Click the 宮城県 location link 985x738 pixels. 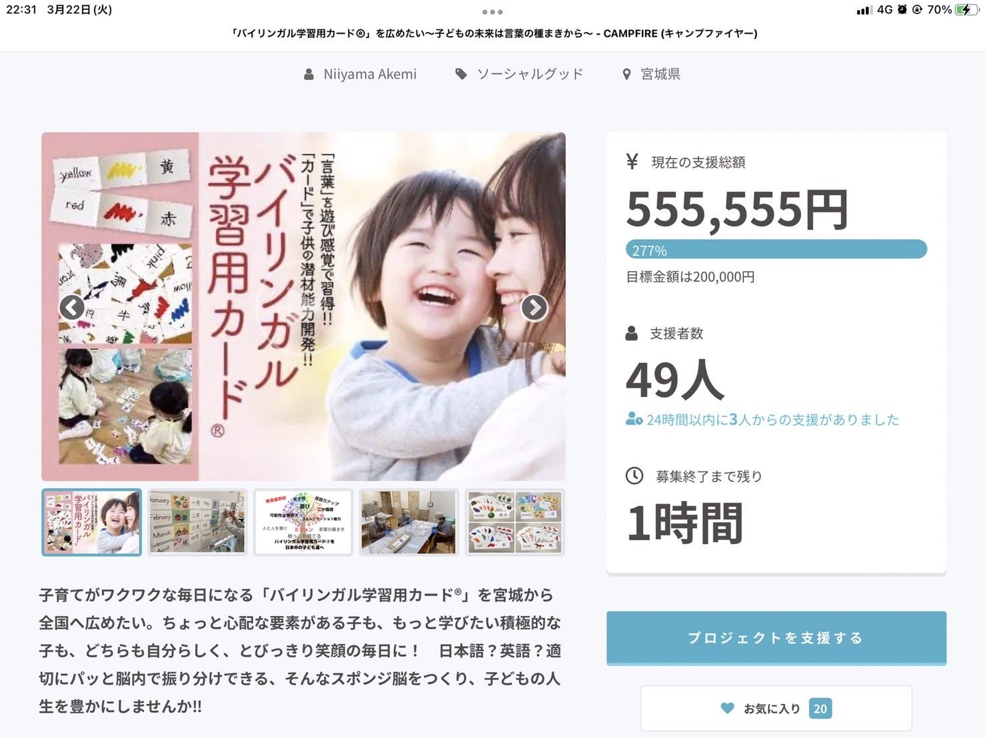point(660,74)
